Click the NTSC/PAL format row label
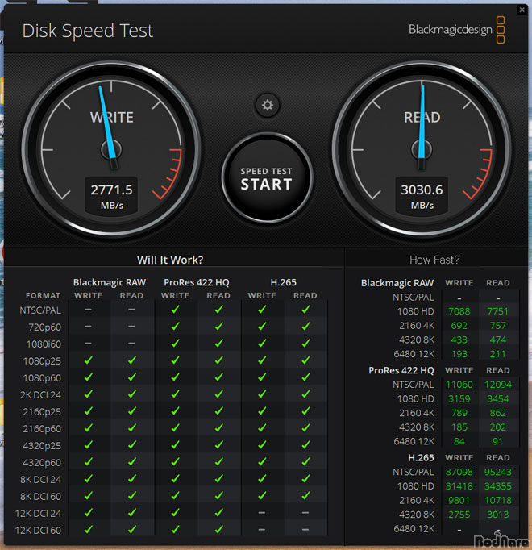The image size is (532, 550). point(40,310)
